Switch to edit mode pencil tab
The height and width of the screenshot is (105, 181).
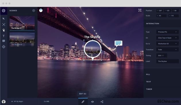pos(83,102)
